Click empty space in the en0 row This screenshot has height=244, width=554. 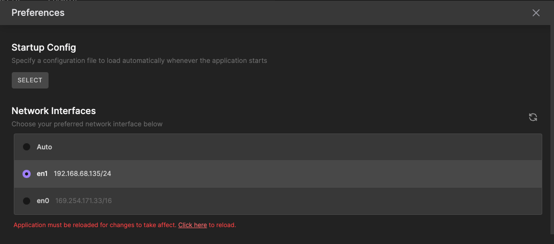(307, 201)
